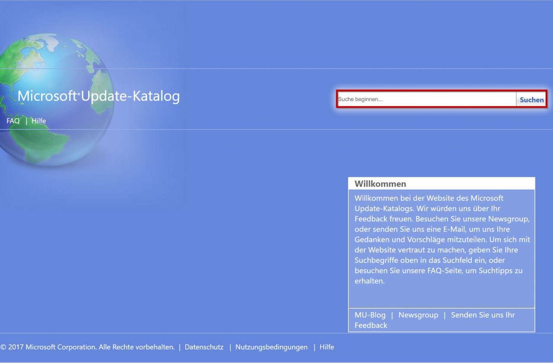
Task: Open the FAQ link under the title
Action: 13,121
